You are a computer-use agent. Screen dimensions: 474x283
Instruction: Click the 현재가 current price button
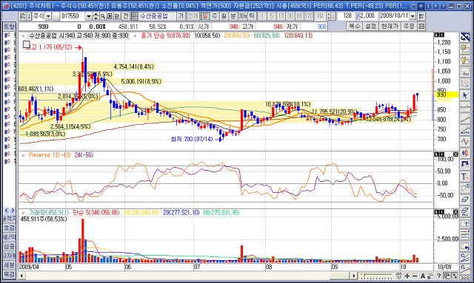pyautogui.click(x=390, y=27)
